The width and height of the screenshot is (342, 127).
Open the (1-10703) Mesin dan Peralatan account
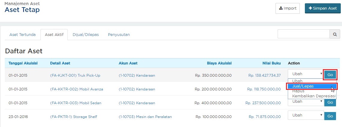[x=145, y=117]
